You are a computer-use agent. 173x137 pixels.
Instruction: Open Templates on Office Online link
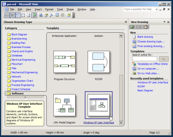click(x=152, y=64)
